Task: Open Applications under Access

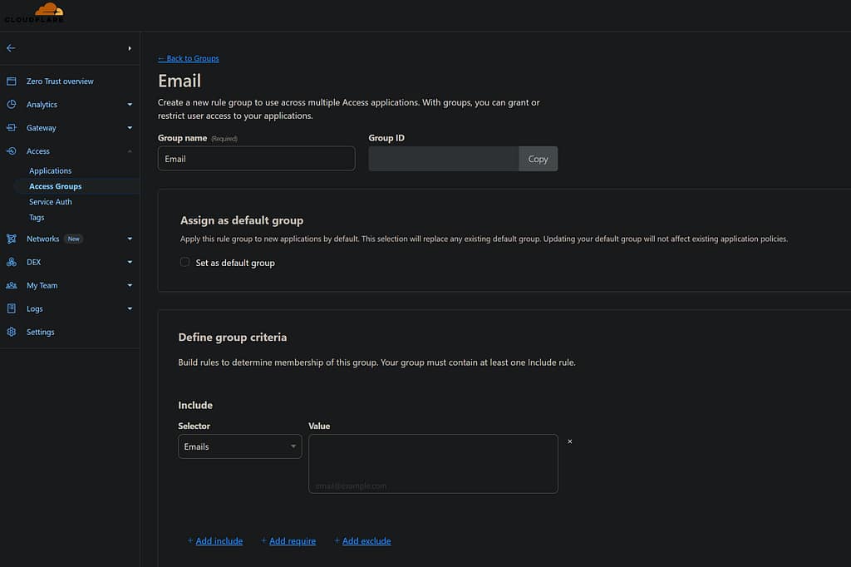Action: (x=50, y=170)
